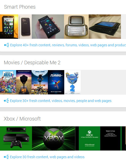126x163 pixels.
Task: Open the Smurfs 2 poster
Action: pos(73,82)
